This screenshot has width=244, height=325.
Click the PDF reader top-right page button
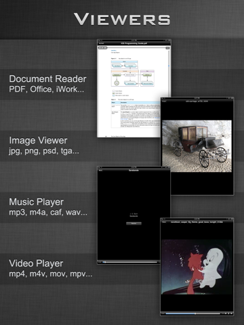167,48
